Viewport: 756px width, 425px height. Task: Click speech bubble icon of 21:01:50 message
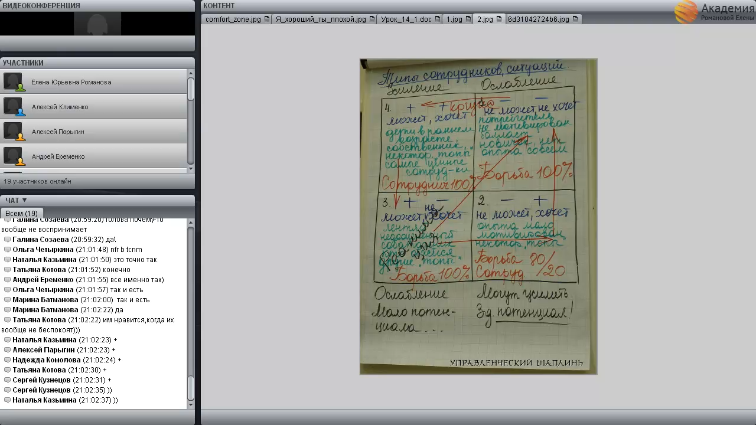[8, 260]
